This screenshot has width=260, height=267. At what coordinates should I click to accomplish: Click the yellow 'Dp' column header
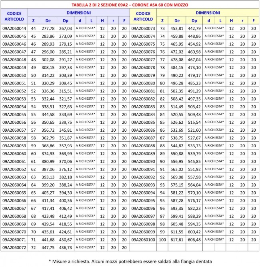click(x=194, y=21)
